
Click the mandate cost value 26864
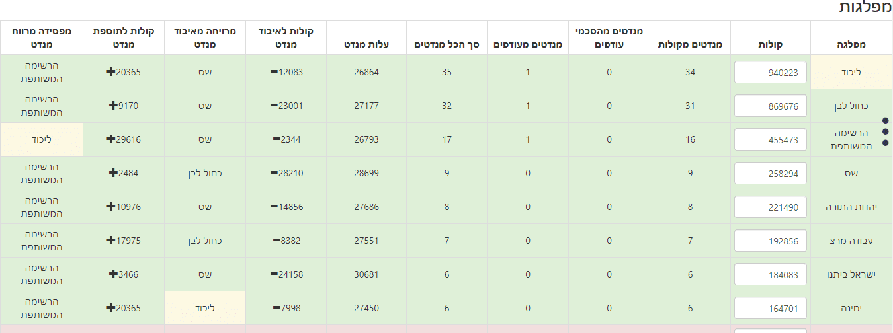point(366,72)
